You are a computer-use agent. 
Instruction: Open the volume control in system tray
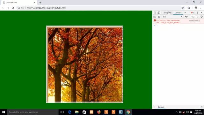pos(187,112)
